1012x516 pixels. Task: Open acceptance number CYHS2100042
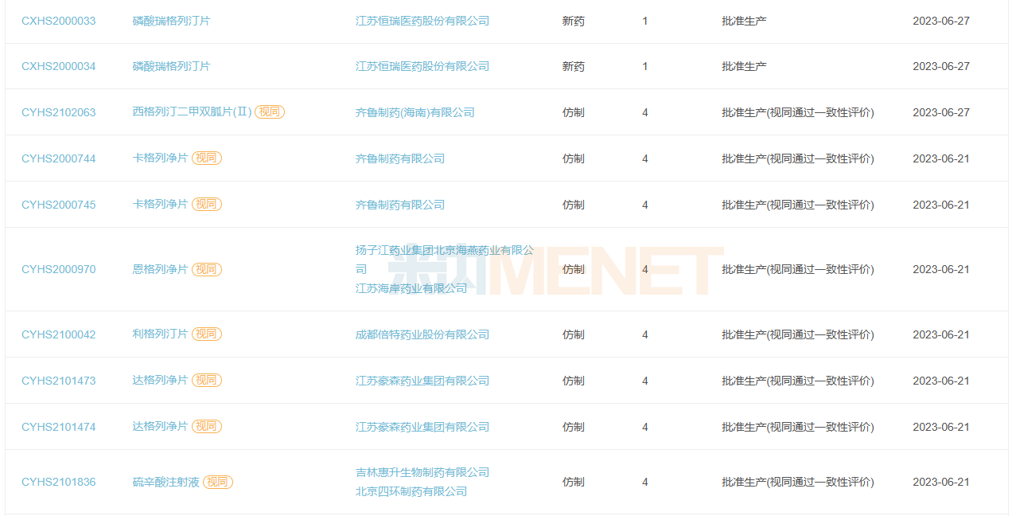pos(58,334)
